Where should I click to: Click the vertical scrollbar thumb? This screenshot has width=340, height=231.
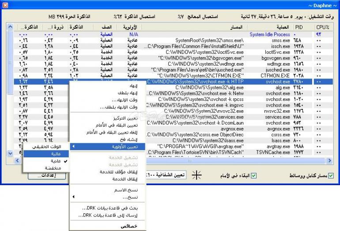click(x=10, y=62)
